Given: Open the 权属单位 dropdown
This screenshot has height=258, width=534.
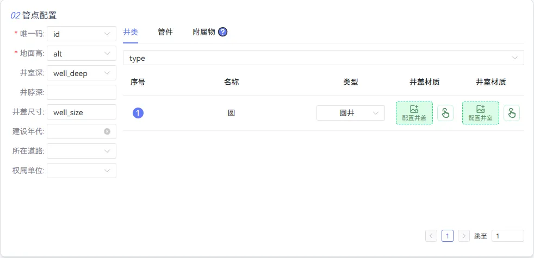Looking at the screenshot, I should [x=82, y=171].
